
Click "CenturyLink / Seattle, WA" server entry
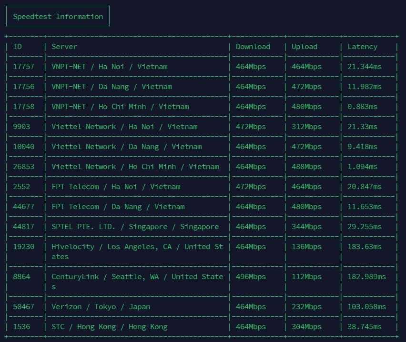137,282
